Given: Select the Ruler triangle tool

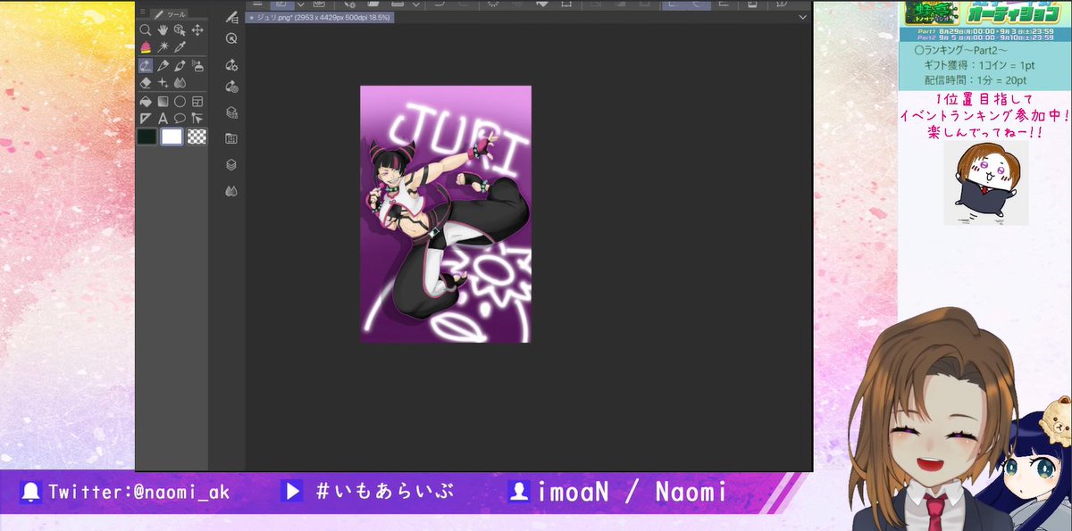Looking at the screenshot, I should click(145, 118).
